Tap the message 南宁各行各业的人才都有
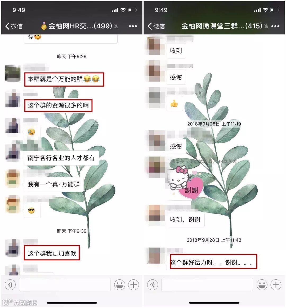 (x=61, y=158)
